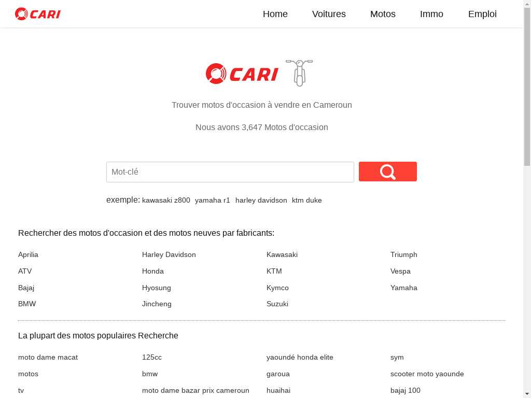Open the Vespa manufacturer link
531x398 pixels.
pyautogui.click(x=401, y=272)
